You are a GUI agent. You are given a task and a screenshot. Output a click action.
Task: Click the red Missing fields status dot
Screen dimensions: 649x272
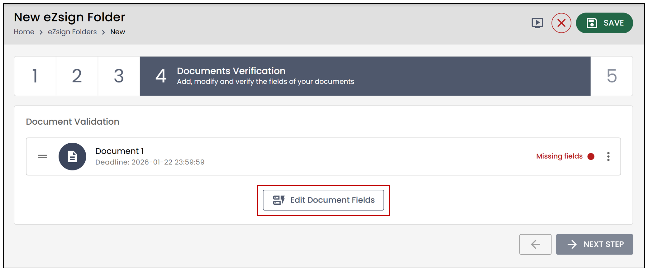point(591,156)
